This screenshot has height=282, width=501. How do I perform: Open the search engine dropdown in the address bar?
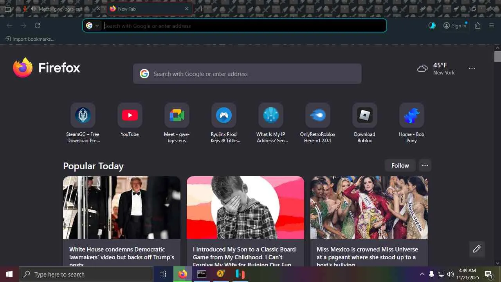[x=93, y=25]
